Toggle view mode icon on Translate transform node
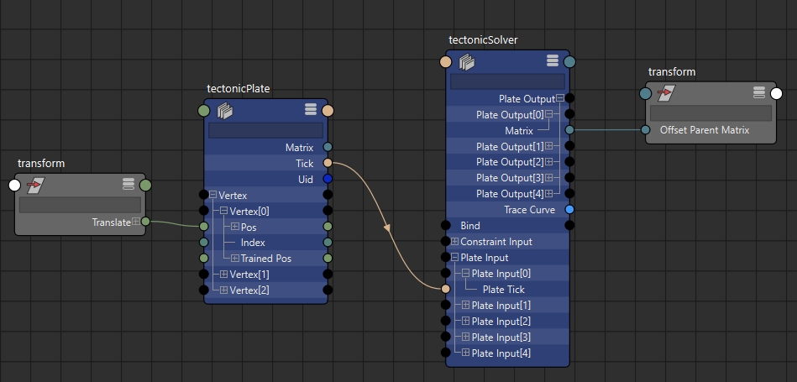The image size is (797, 382). point(128,185)
